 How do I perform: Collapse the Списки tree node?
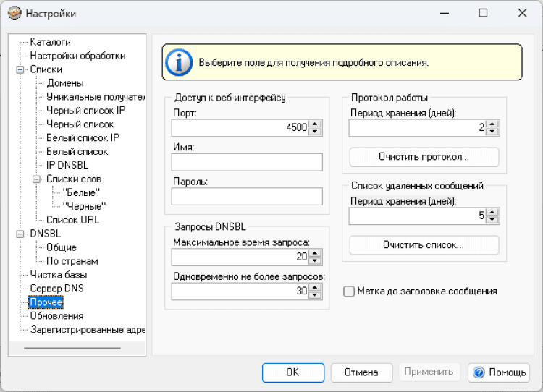[20, 69]
